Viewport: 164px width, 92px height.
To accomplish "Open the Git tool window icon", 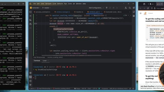I will tap(30, 85).
